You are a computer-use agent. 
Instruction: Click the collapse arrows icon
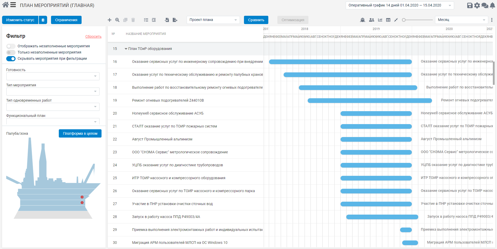tap(396, 20)
